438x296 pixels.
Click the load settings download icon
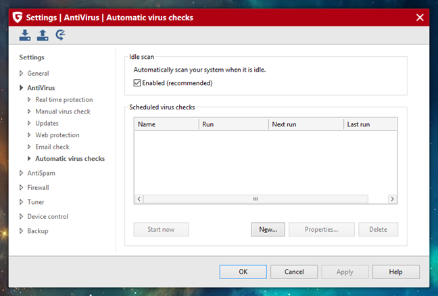(25, 35)
